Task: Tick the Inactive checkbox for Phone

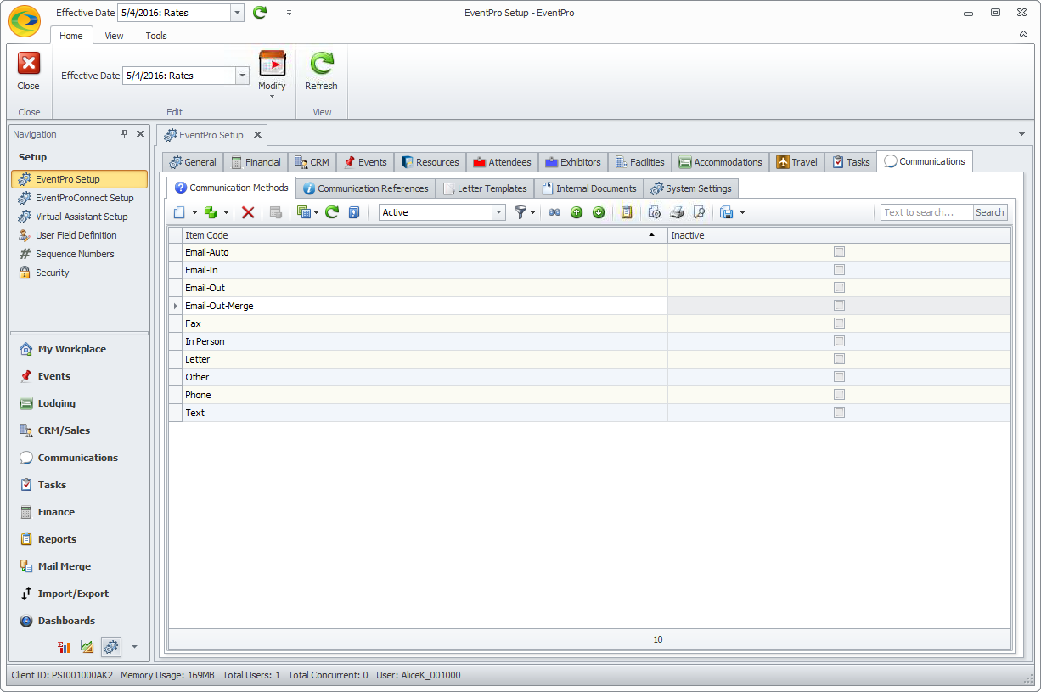Action: [839, 395]
